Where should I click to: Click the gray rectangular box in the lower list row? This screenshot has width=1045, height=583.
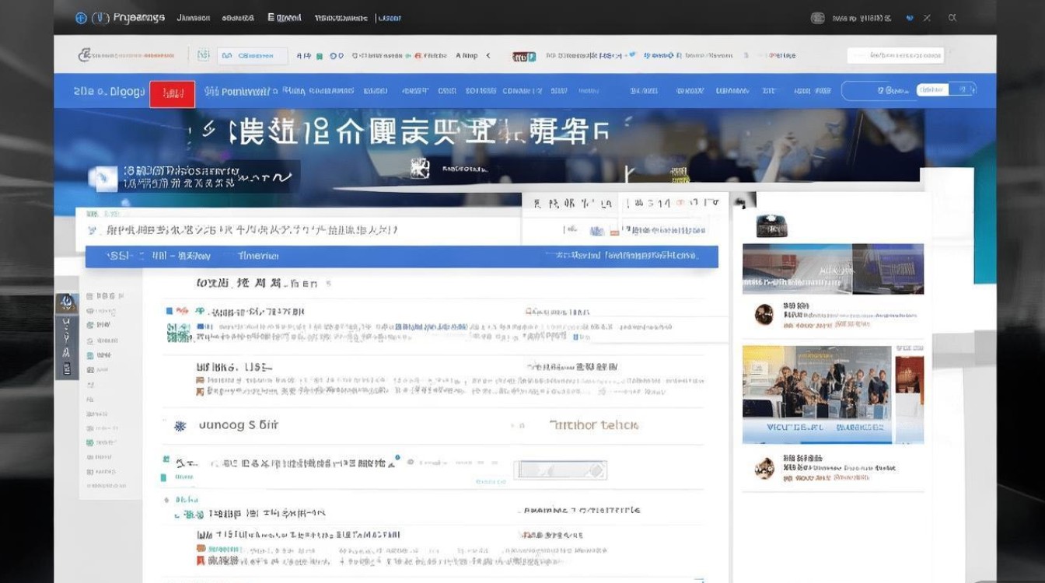click(x=561, y=470)
